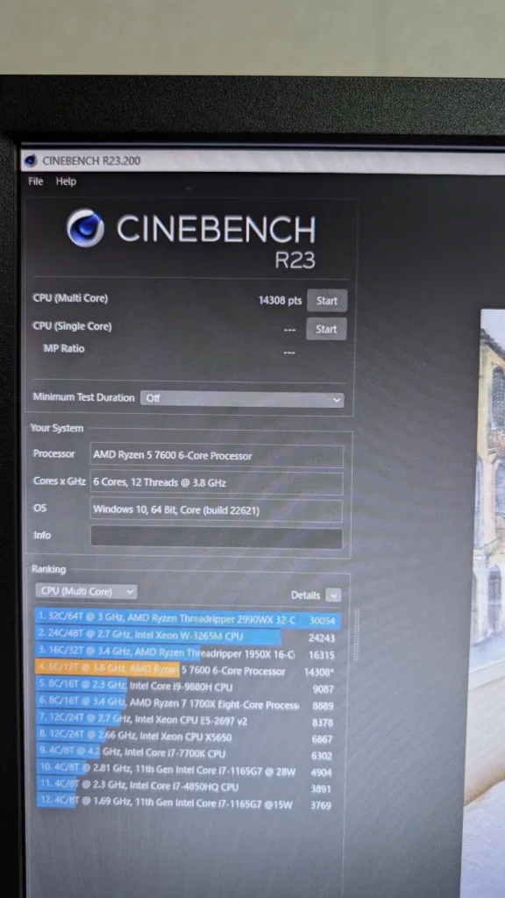Start the CPU Multi Core test
Viewport: 505px width, 898px height.
(327, 301)
